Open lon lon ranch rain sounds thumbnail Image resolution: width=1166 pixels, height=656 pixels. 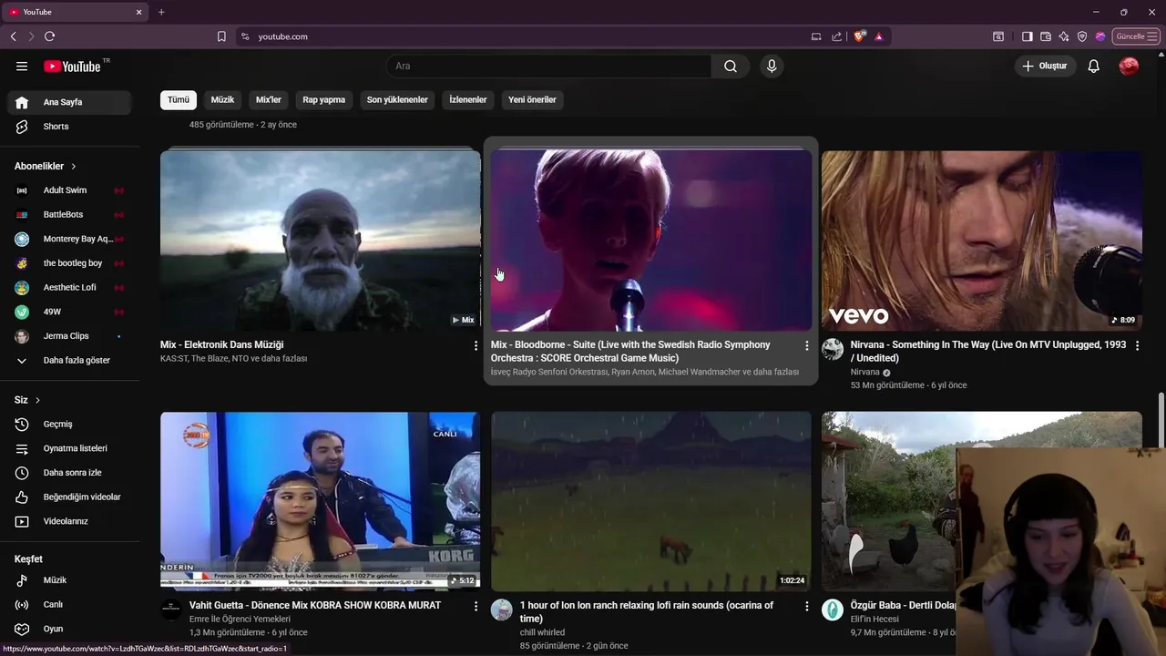tap(651, 501)
